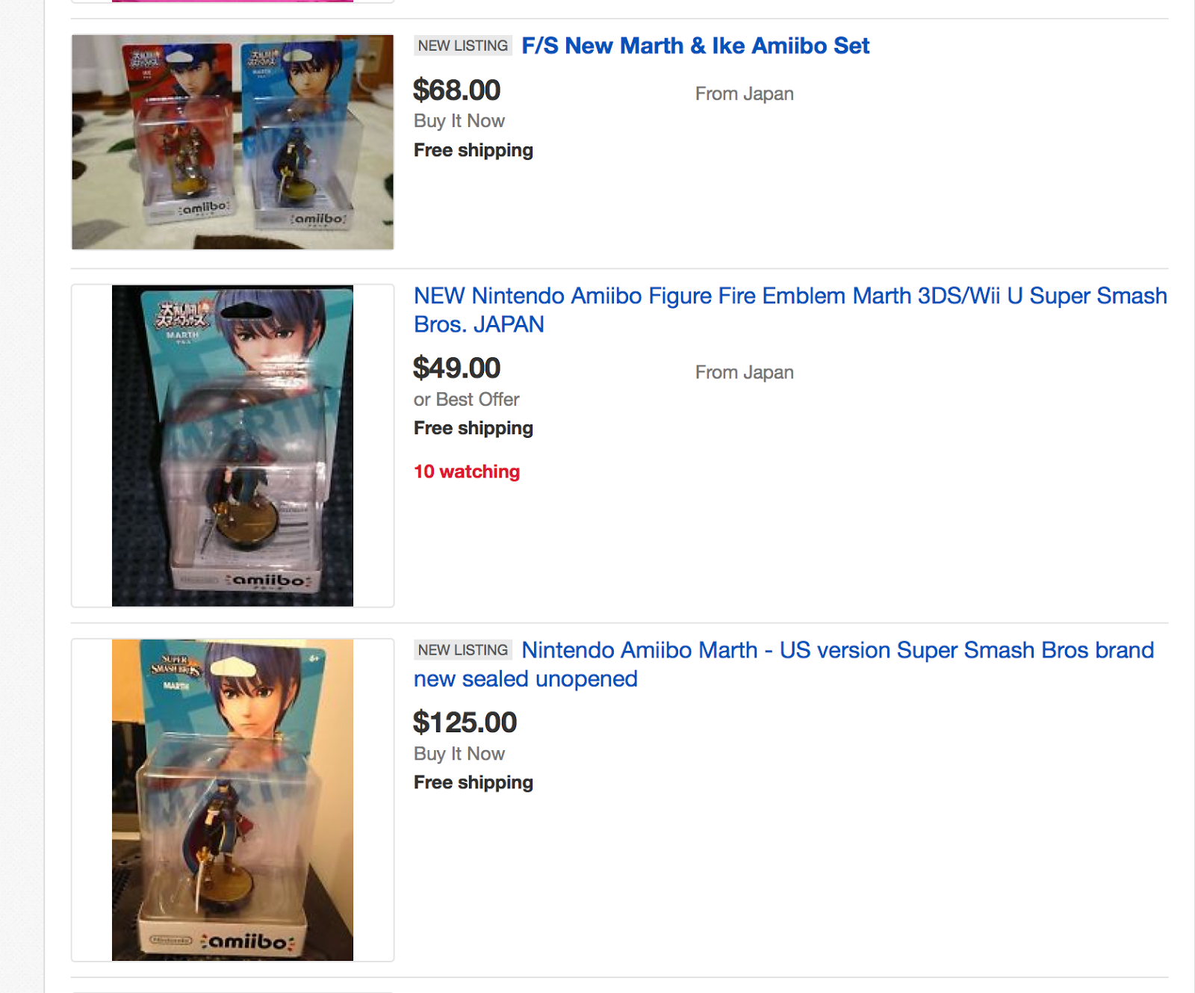Open the Japanese Marth amiibo thumbnail image
Viewport: 1195px width, 993px height.
pos(232,445)
